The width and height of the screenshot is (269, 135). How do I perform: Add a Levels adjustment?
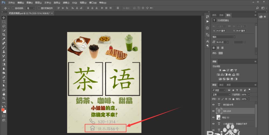(x=224, y=70)
